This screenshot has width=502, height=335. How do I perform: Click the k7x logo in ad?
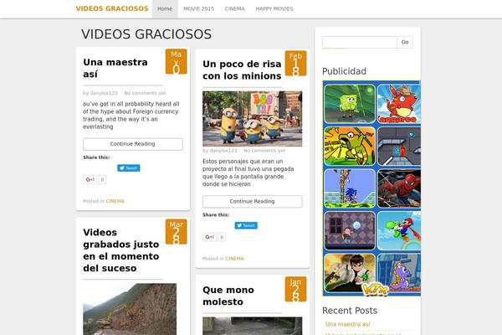[375, 290]
